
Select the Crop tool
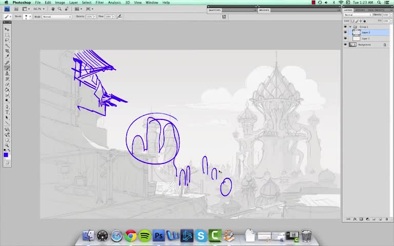point(7,51)
